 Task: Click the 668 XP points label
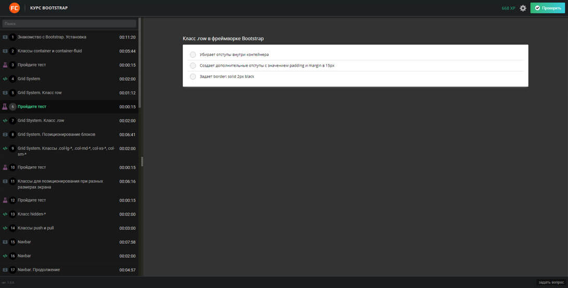click(508, 8)
